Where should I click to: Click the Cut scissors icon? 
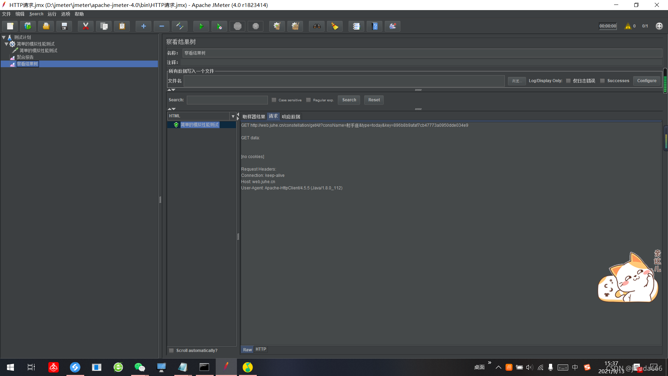(x=86, y=26)
